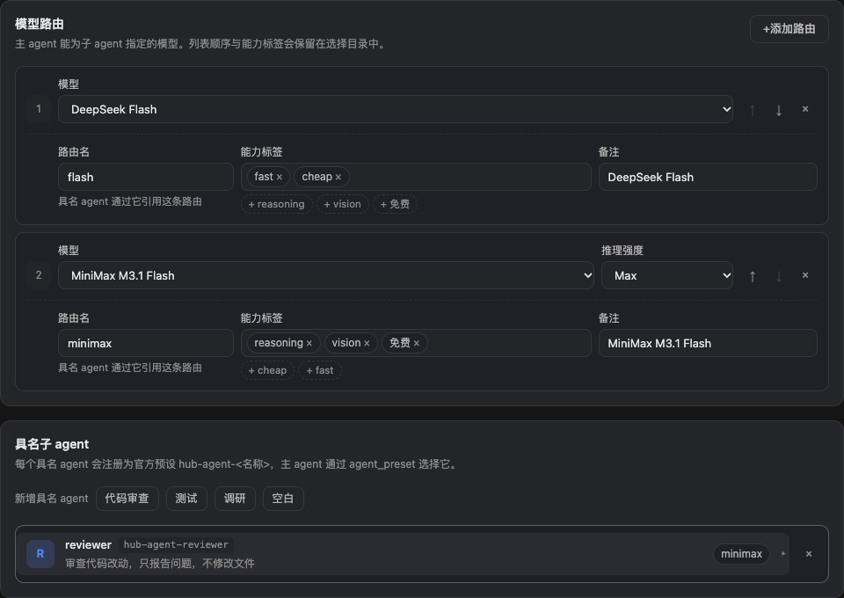The image size is (844, 598).
Task: Delete the reviewer named agent
Action: [809, 554]
